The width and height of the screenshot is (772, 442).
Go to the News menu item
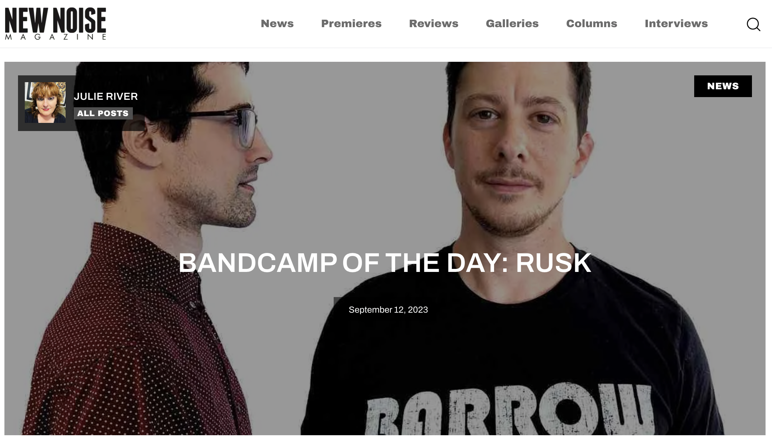(x=277, y=23)
